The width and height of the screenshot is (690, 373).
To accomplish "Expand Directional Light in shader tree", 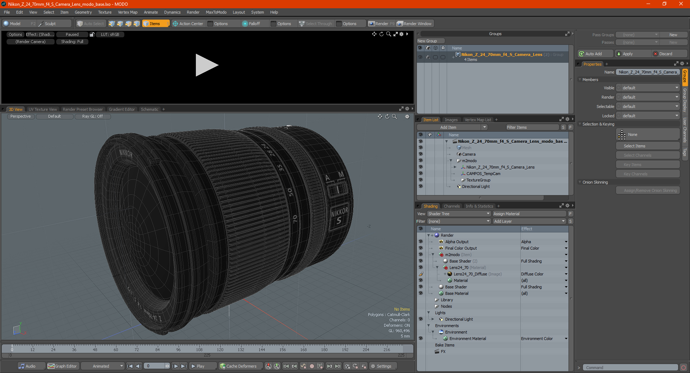I will tap(433, 319).
